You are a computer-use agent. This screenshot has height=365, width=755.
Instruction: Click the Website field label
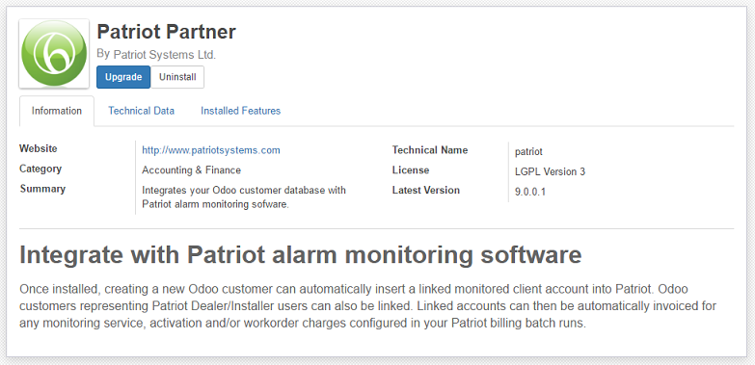38,148
